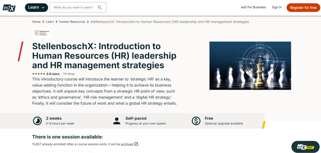Open Human Resources breadcrumb
The height and width of the screenshot is (153, 321).
[72, 22]
